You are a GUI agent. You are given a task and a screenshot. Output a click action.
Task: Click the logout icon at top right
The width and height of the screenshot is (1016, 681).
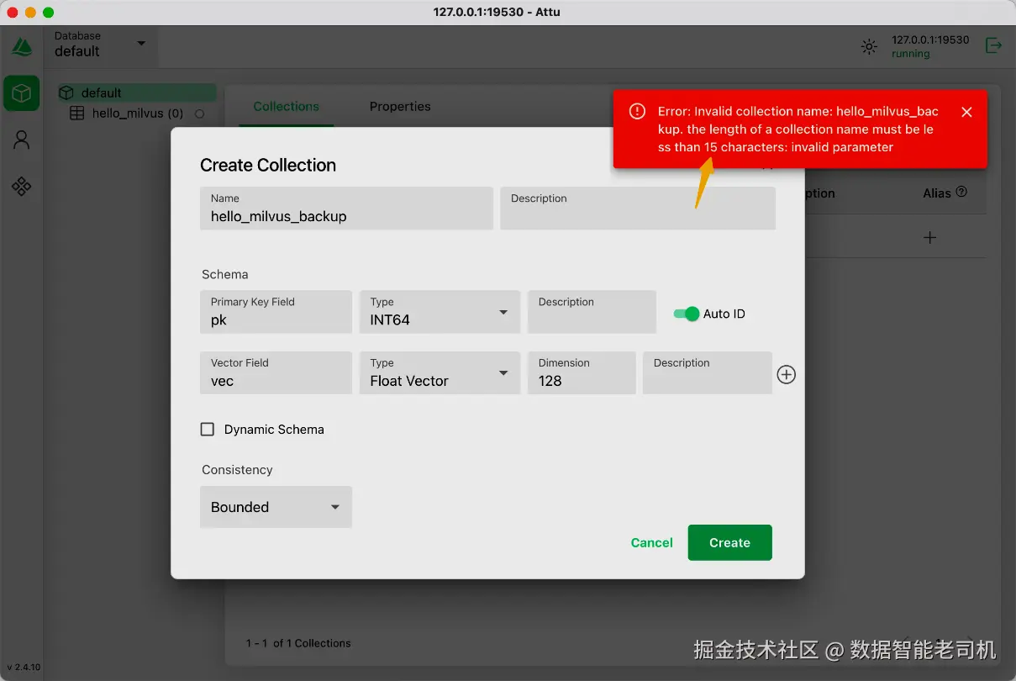coord(993,45)
